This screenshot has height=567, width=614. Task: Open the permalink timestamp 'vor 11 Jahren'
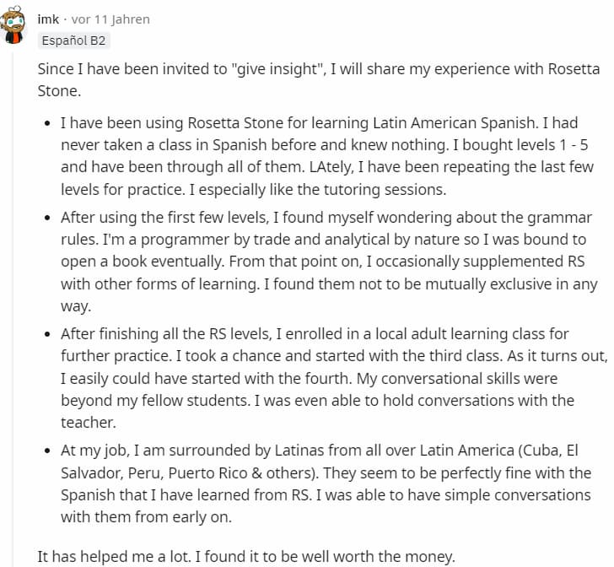coord(110,19)
